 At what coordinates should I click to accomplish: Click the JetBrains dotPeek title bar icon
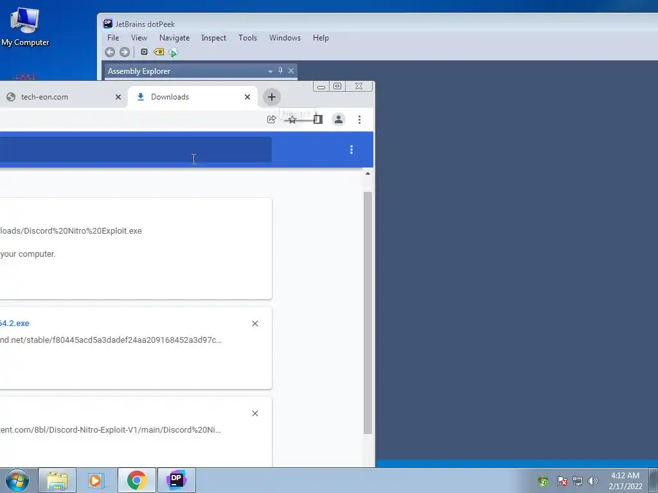coord(108,24)
